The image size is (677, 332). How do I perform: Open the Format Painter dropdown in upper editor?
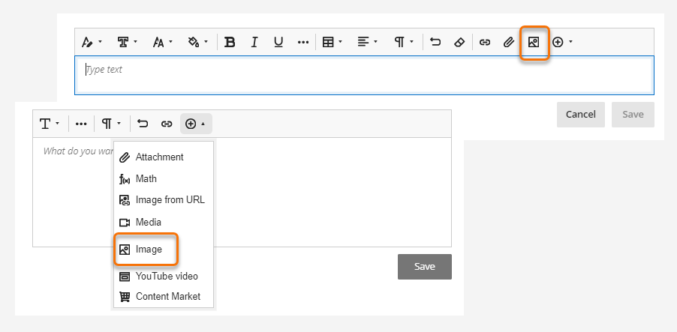point(92,42)
